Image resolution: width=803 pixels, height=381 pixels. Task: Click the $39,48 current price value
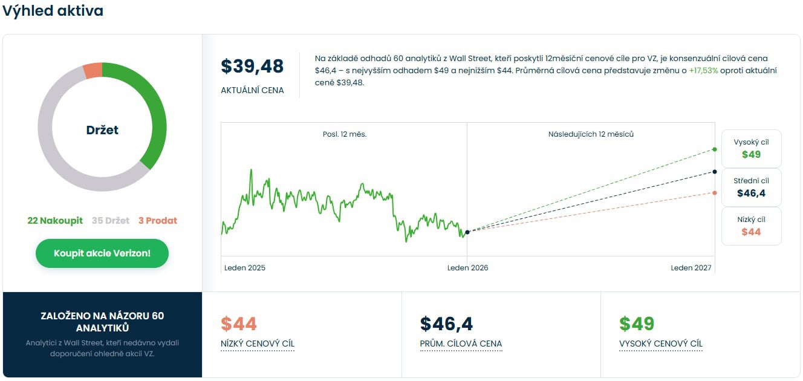pos(252,67)
